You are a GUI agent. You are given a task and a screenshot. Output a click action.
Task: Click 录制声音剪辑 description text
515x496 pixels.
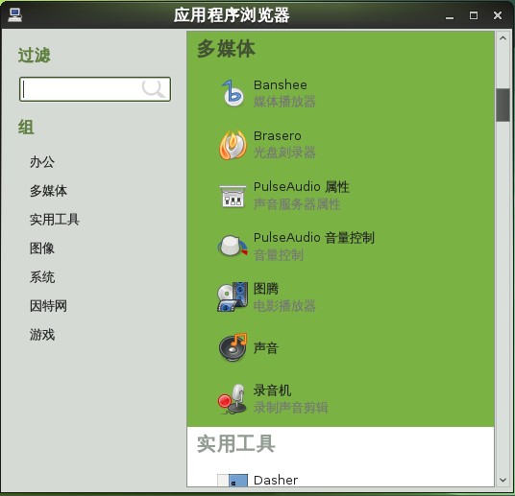point(291,408)
